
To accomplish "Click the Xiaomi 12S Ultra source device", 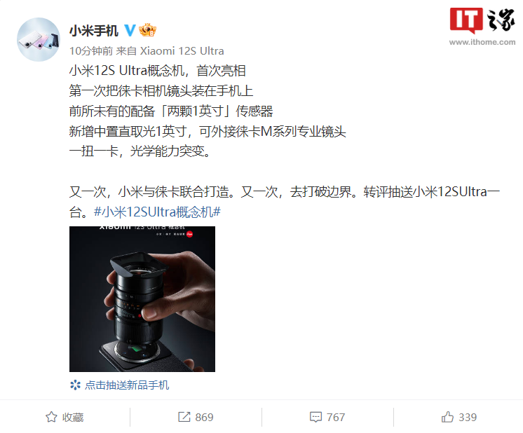I will (x=182, y=50).
